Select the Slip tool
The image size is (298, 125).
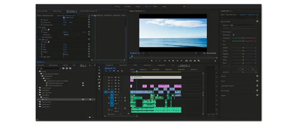(99, 80)
